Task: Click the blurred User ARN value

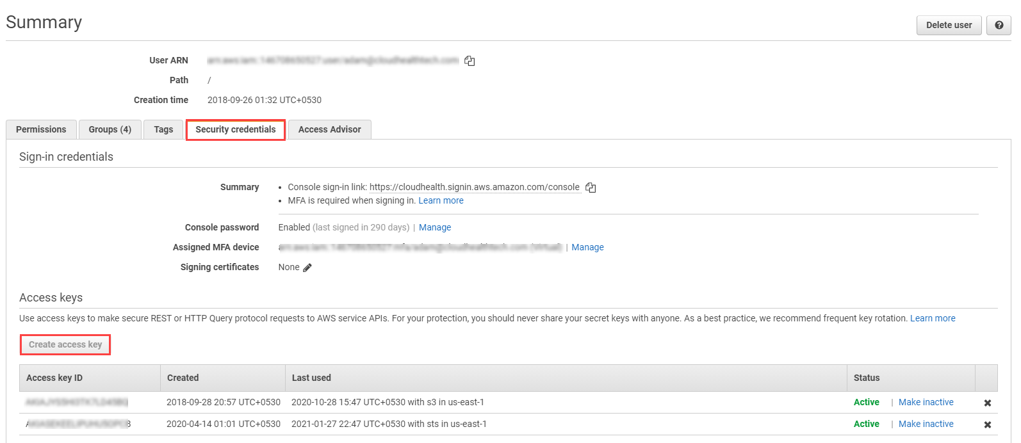Action: (x=333, y=60)
